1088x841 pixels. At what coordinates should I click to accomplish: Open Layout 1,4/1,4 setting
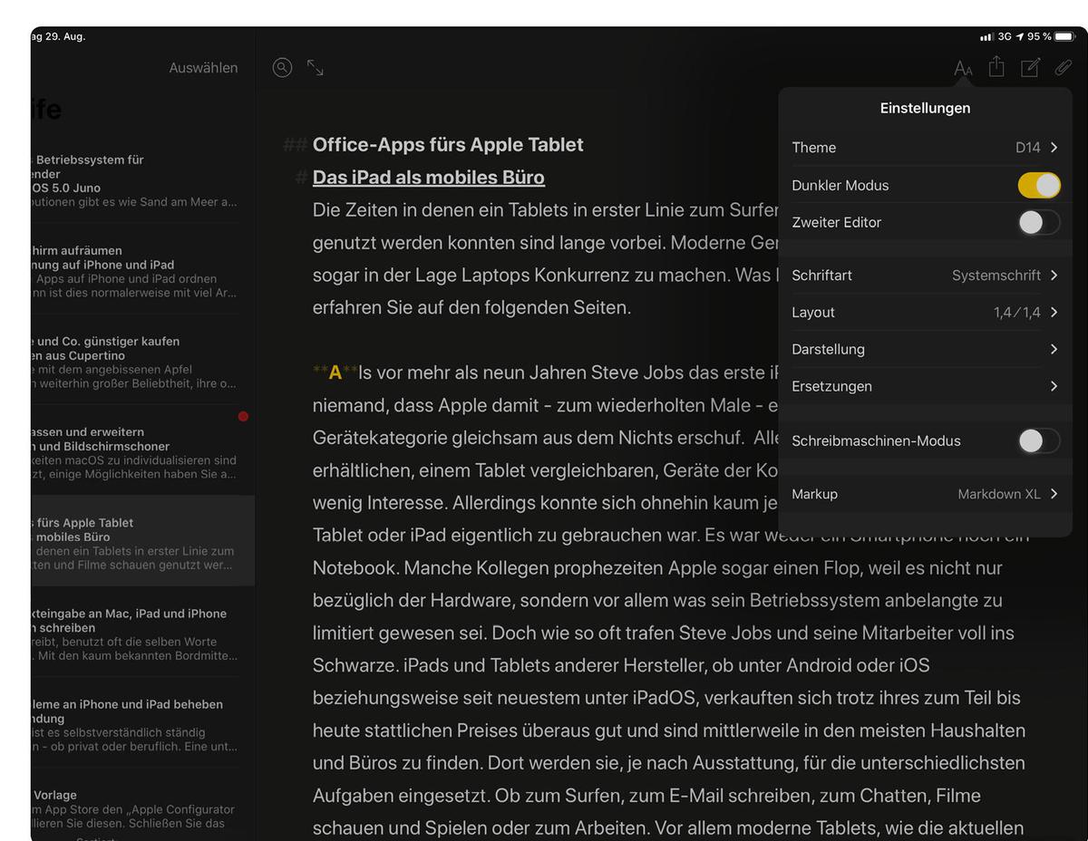click(925, 313)
